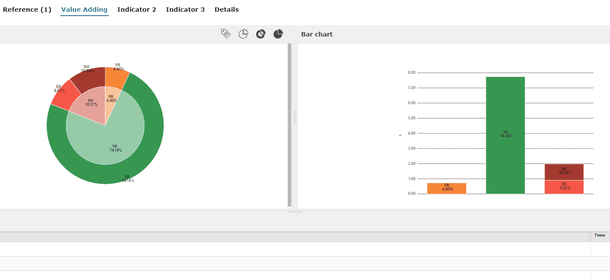Switch to the Value Adding tab

(x=84, y=10)
